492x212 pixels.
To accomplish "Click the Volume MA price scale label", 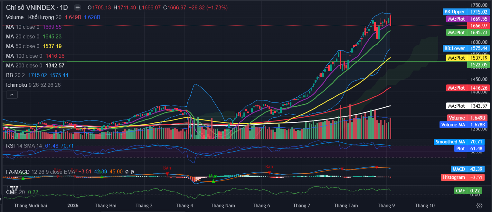I will (x=453, y=125).
